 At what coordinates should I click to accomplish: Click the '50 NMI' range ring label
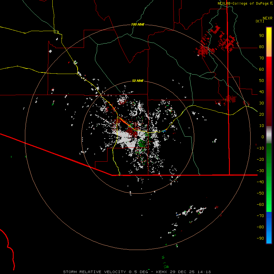138,81
